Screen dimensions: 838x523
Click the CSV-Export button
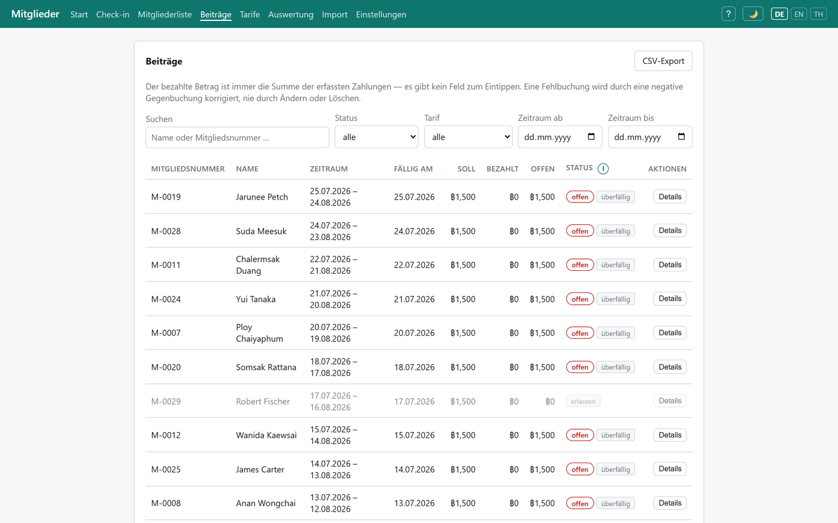[663, 61]
